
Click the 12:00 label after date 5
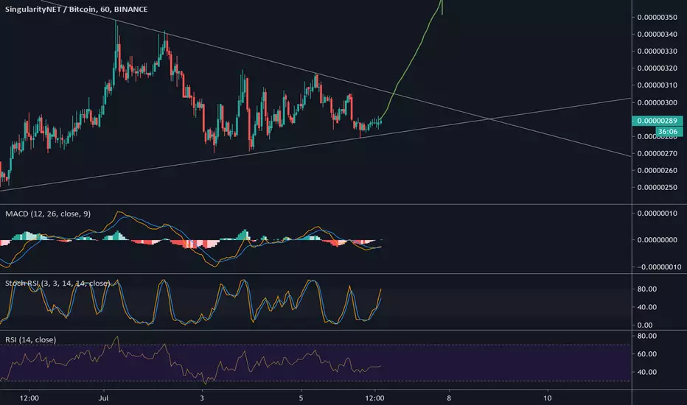[374, 398]
